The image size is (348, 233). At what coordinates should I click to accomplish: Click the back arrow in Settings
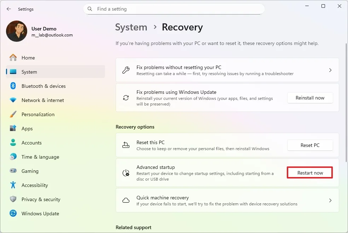tap(9, 9)
